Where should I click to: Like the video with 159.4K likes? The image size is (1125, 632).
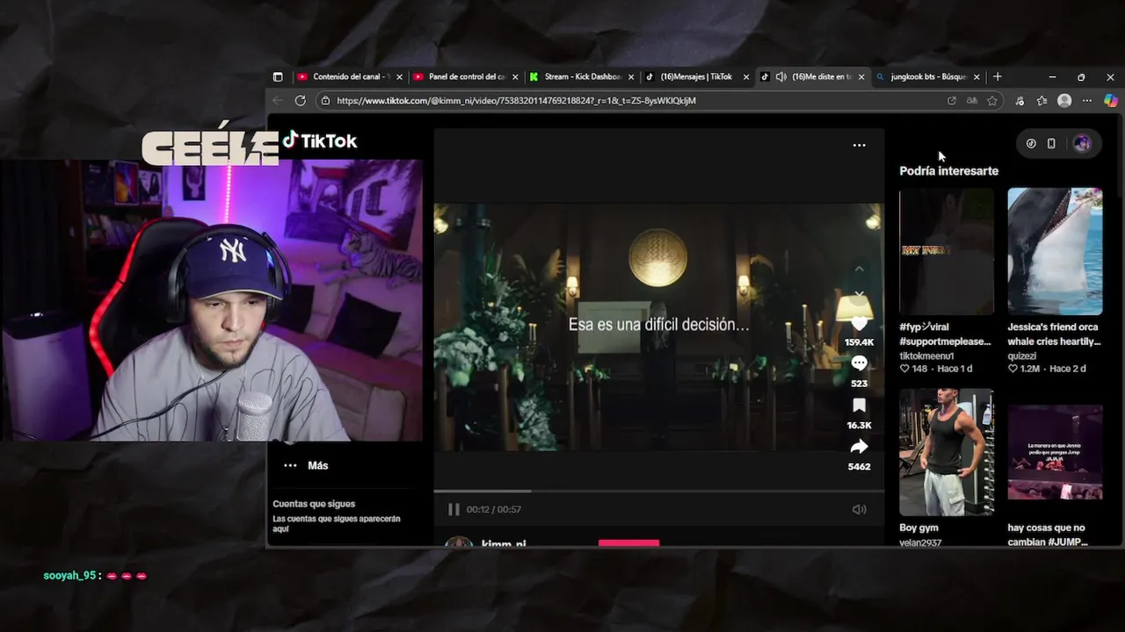tap(859, 324)
